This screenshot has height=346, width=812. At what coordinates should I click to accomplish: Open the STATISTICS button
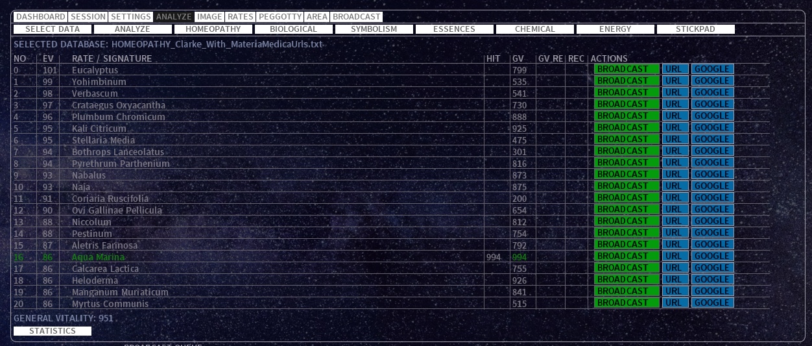53,331
